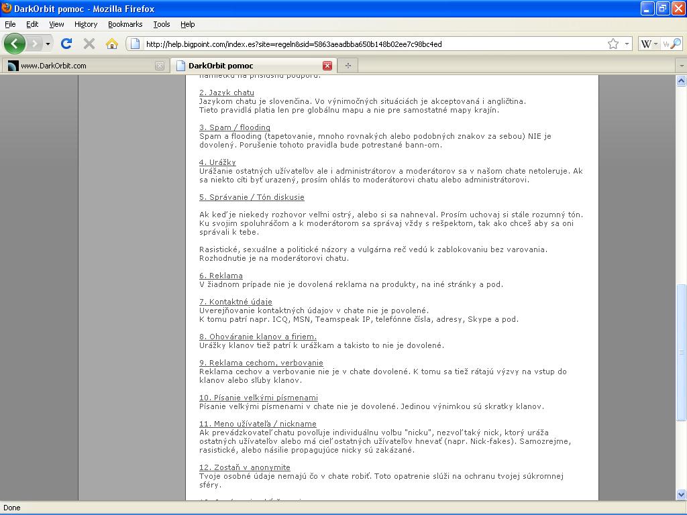Open the Bookmarks menu
The width and height of the screenshot is (687, 515).
tap(125, 24)
